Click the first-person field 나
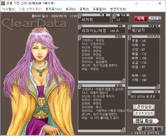The width and height of the screenshot is (166, 136). click(x=121, y=20)
